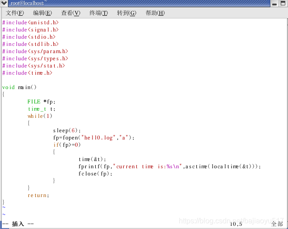Click the FILE *fp; declaration line

(42, 102)
